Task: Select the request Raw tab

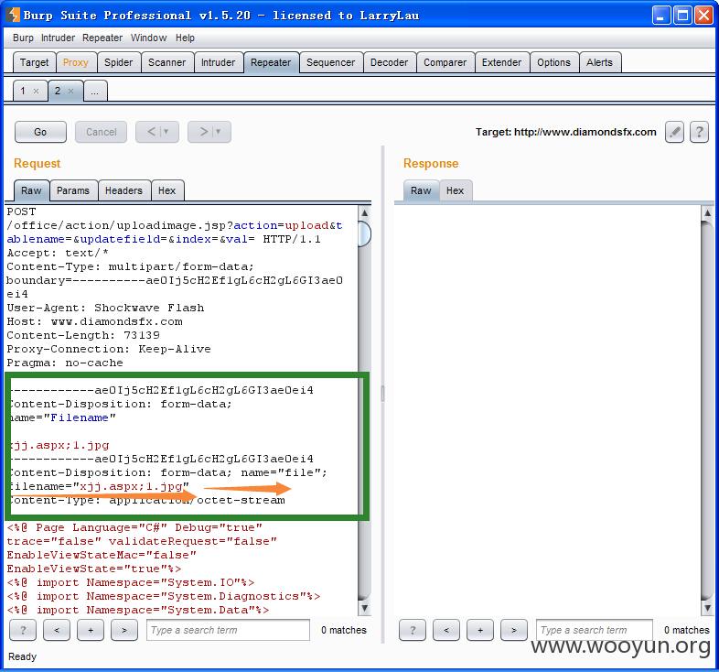Action: coord(31,190)
